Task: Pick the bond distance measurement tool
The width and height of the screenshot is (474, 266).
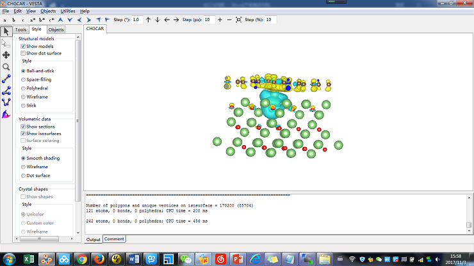Action: [x=6, y=78]
